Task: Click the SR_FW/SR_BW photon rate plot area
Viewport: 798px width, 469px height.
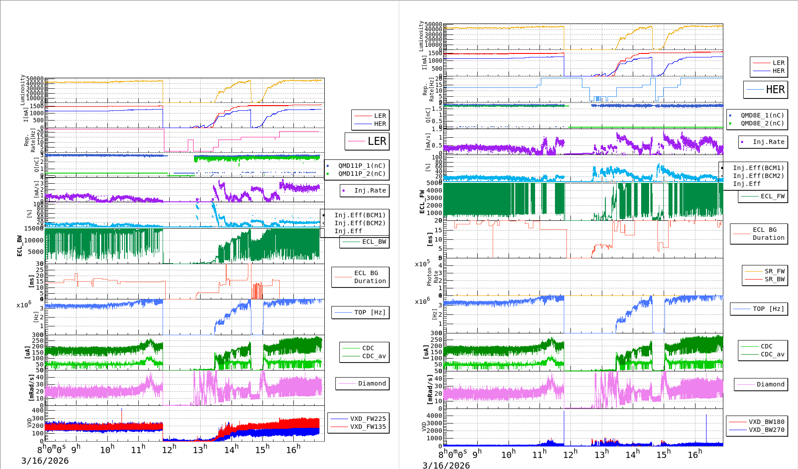Action: click(583, 277)
